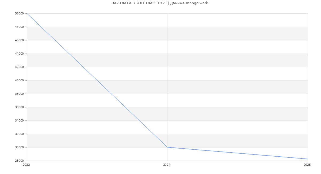Viewport: 321px width, 174px height.
Task: Click the line's 2024 data point at 30000
Action: point(167,147)
